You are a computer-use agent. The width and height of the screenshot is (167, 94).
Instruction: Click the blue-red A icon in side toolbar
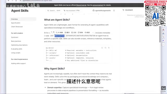(x=163, y=41)
